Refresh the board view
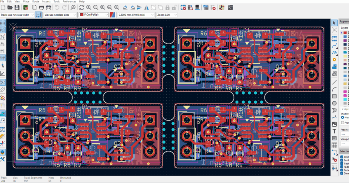 click(82, 7)
